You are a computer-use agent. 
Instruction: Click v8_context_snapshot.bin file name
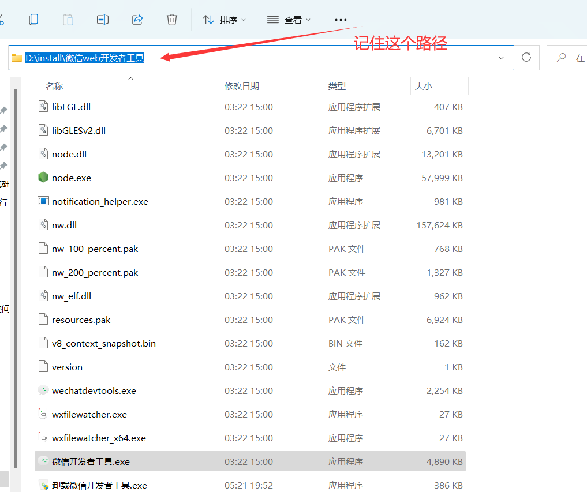point(104,344)
